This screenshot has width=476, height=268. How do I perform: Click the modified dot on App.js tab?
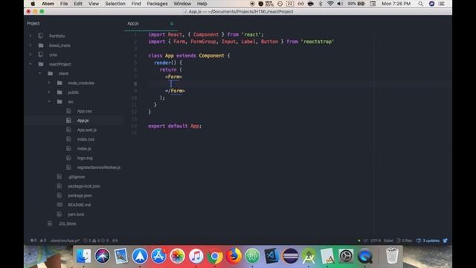click(172, 24)
